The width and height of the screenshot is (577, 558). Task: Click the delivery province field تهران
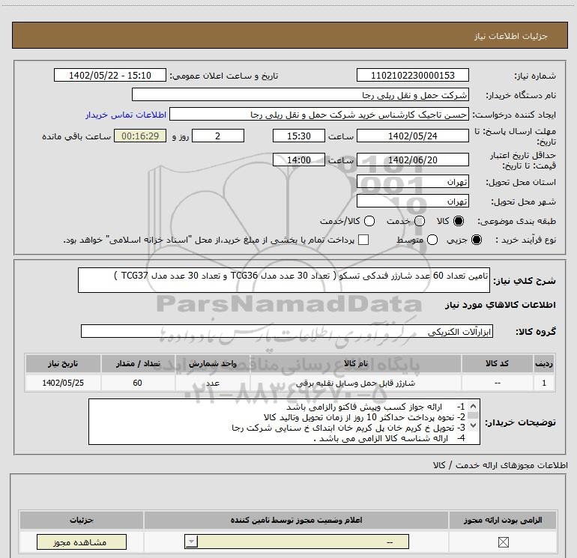click(x=412, y=182)
